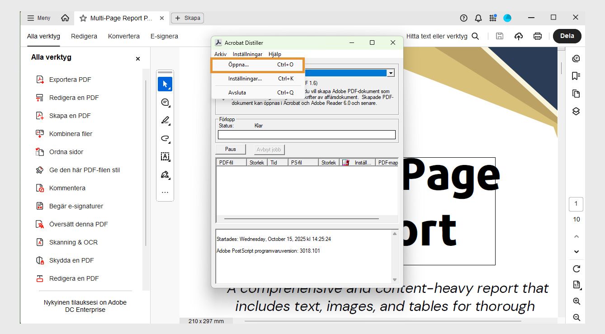The height and width of the screenshot is (334, 605).
Task: Click the Avbryt jobb button
Action: point(269,150)
